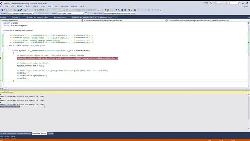Click the Stop Debugging red square icon

click(105, 10)
